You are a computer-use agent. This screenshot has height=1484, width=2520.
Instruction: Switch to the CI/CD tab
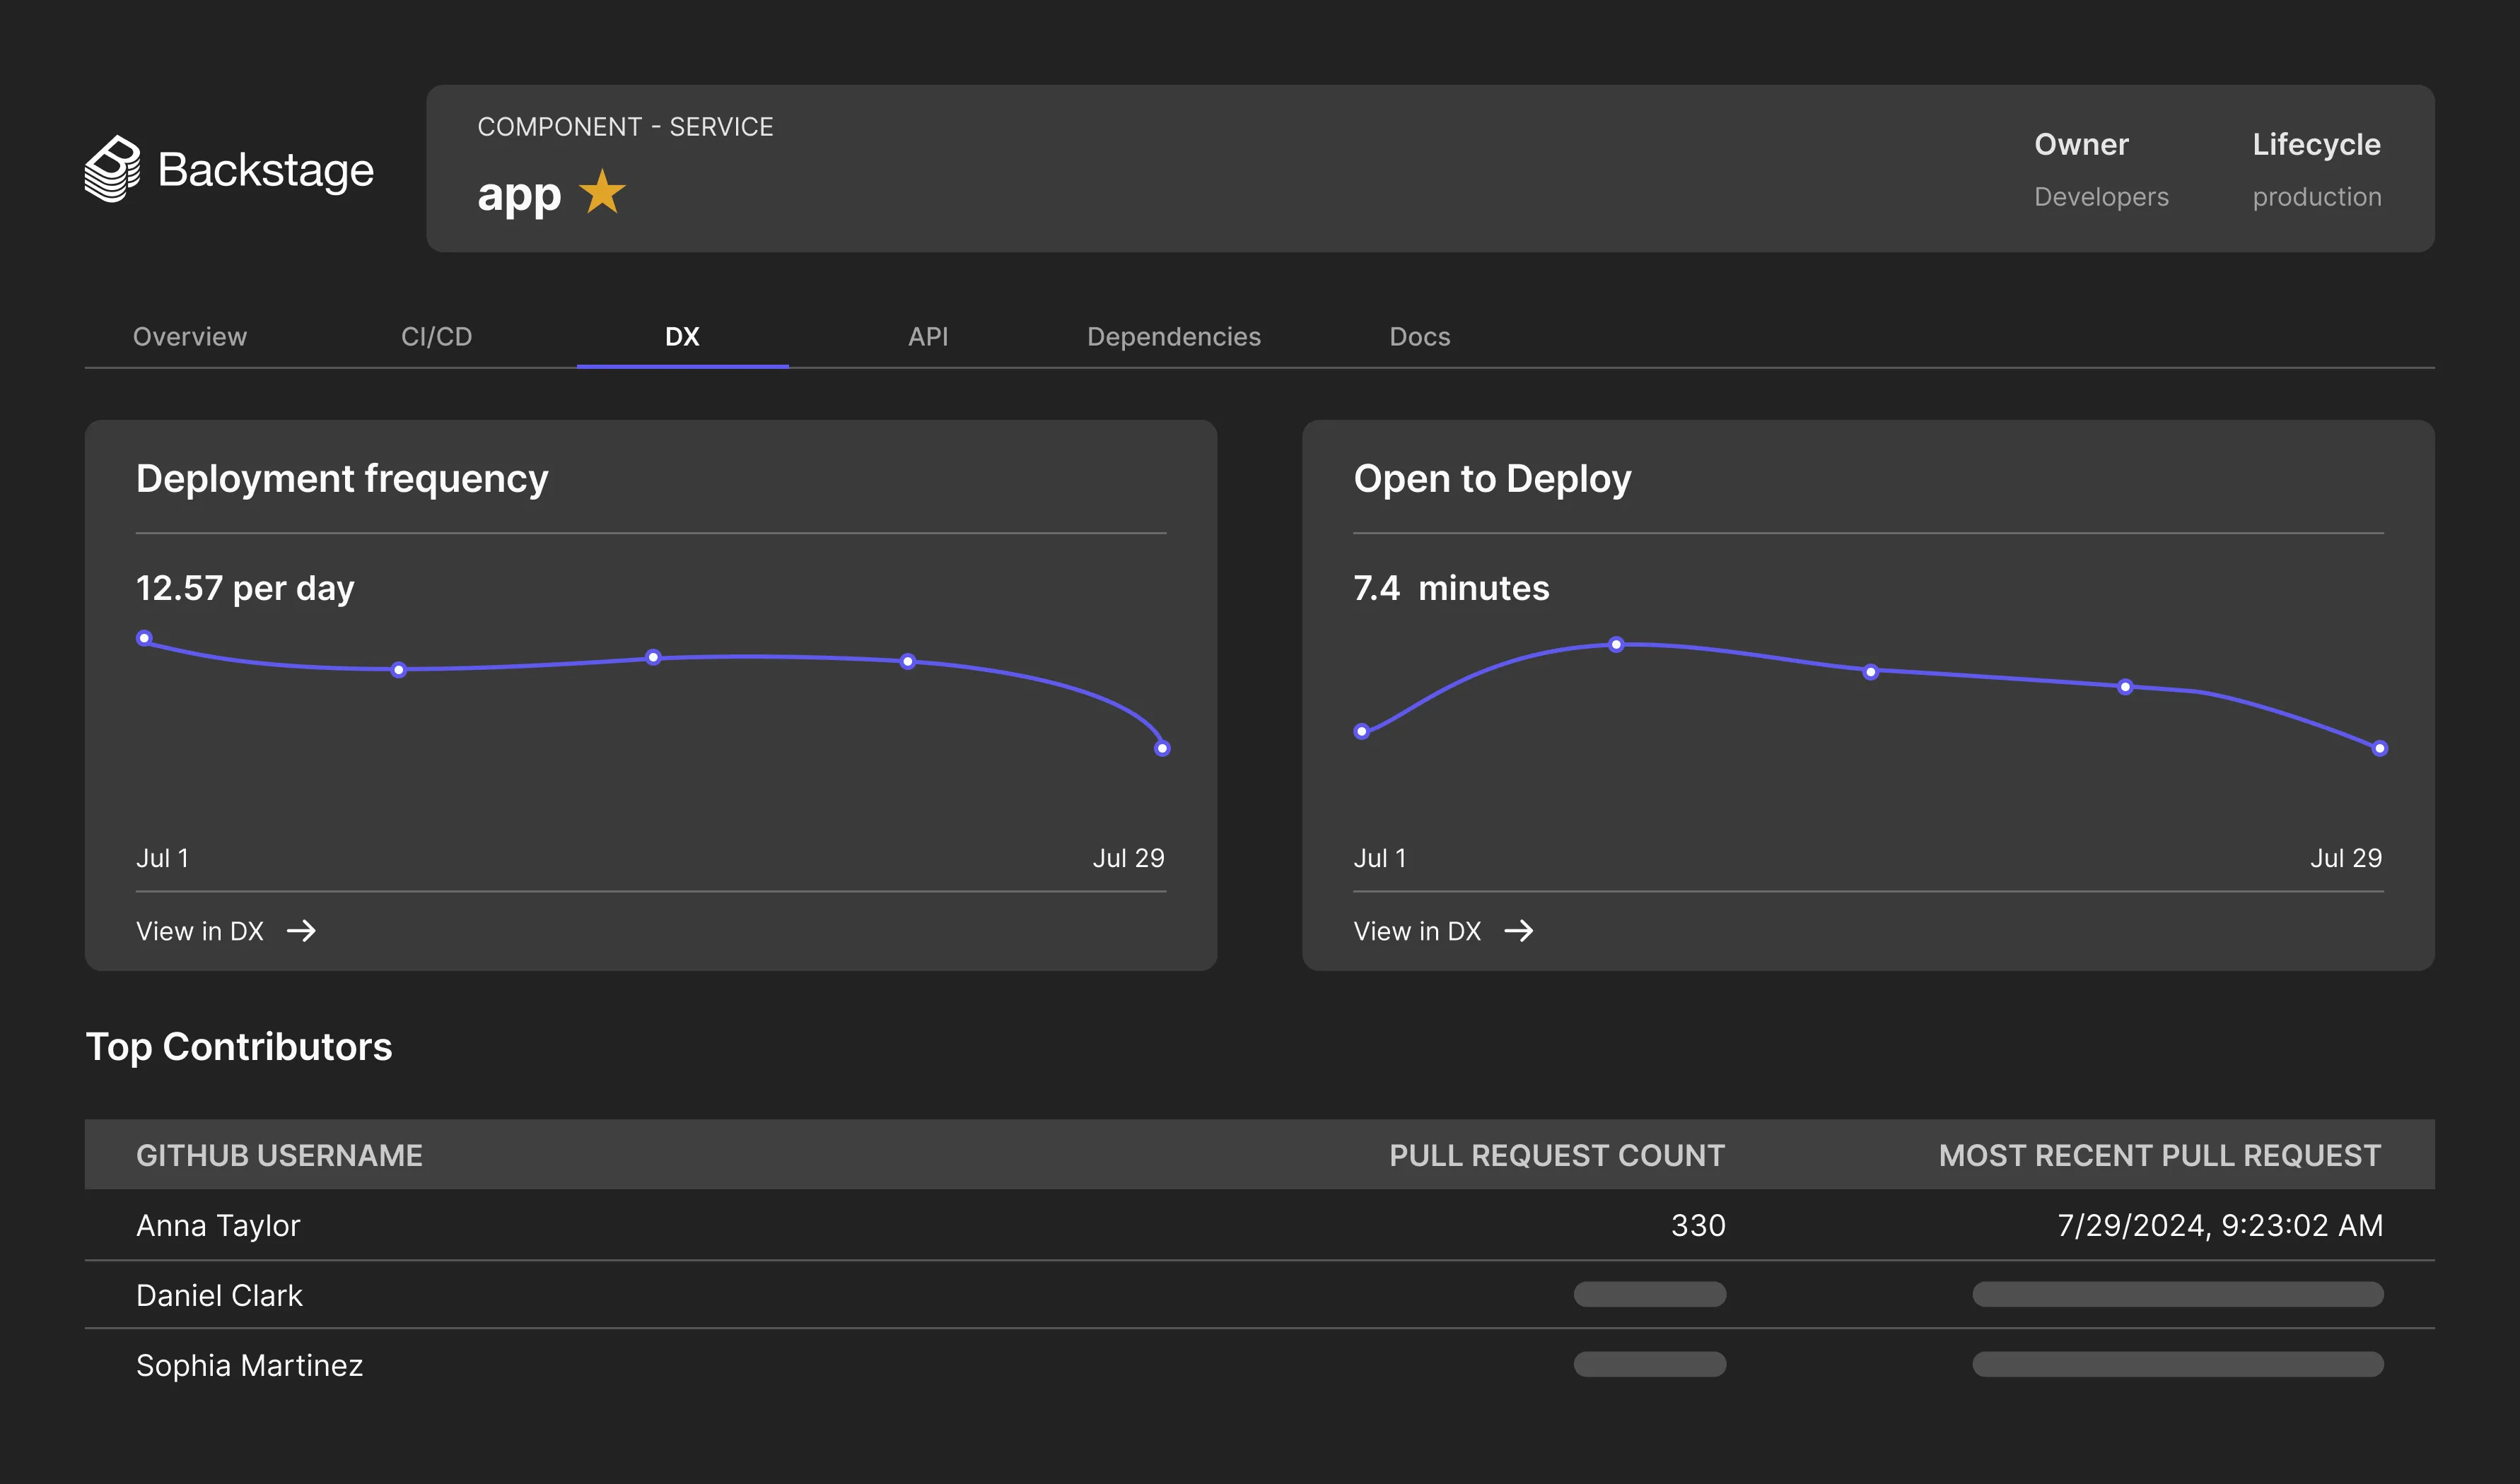pyautogui.click(x=436, y=337)
